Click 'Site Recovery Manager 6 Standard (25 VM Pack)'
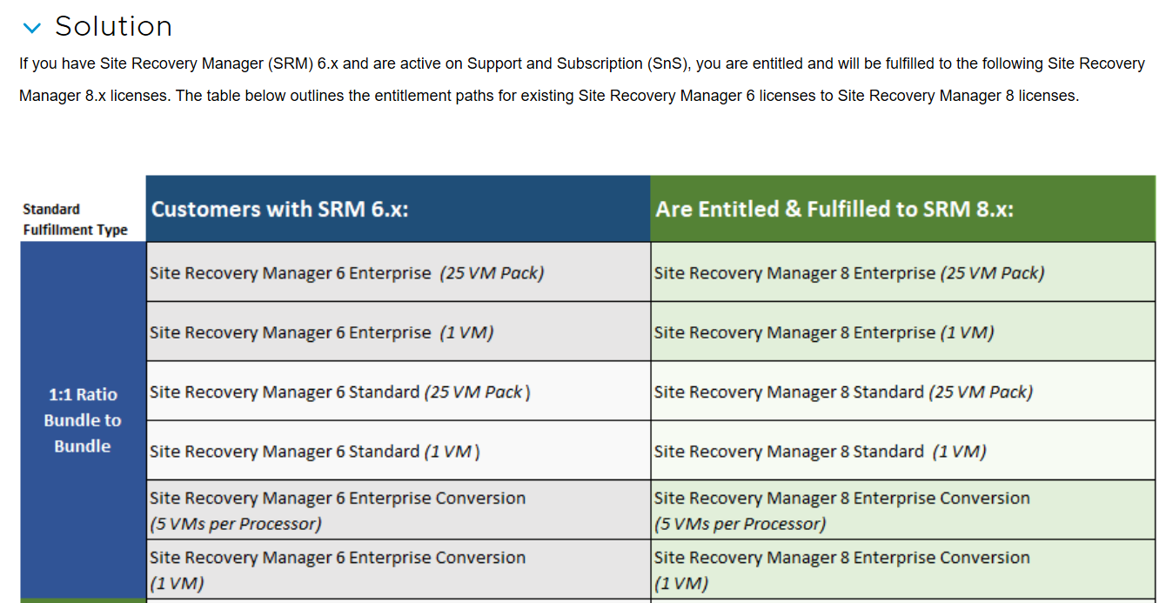This screenshot has width=1166, height=603. click(399, 392)
